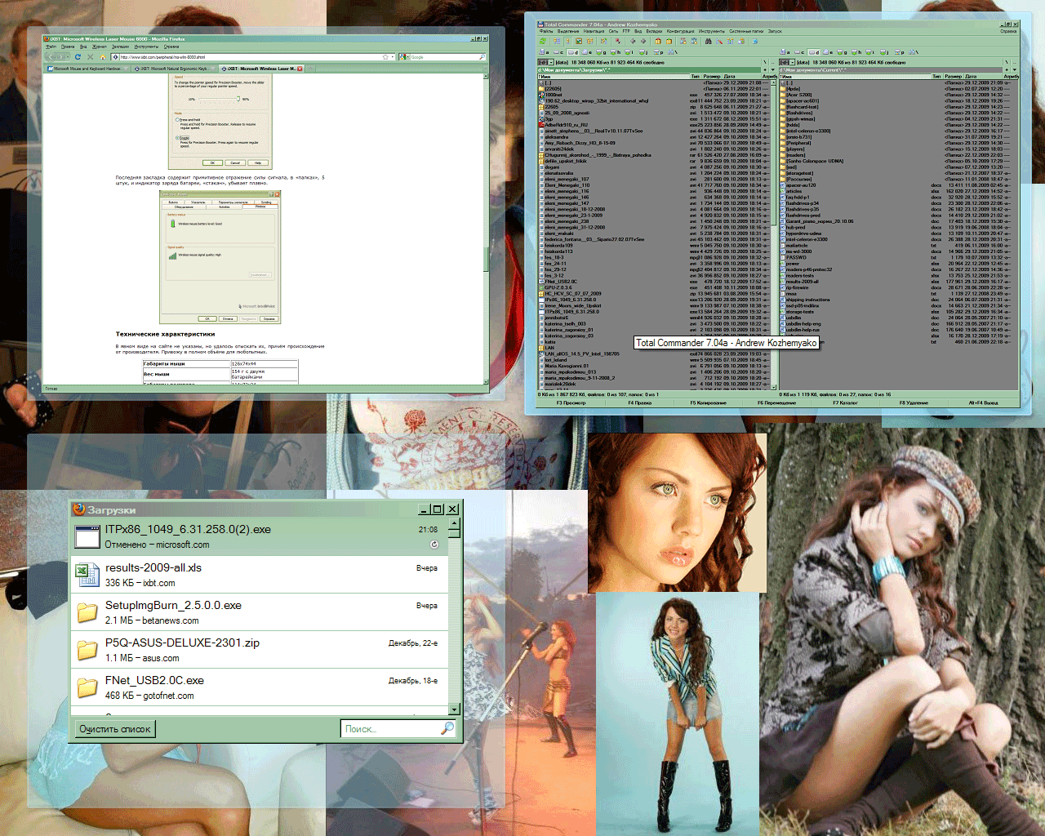Sort the left Total Commander panel by Размер column
Viewport: 1045px width, 836px height.
click(x=712, y=77)
